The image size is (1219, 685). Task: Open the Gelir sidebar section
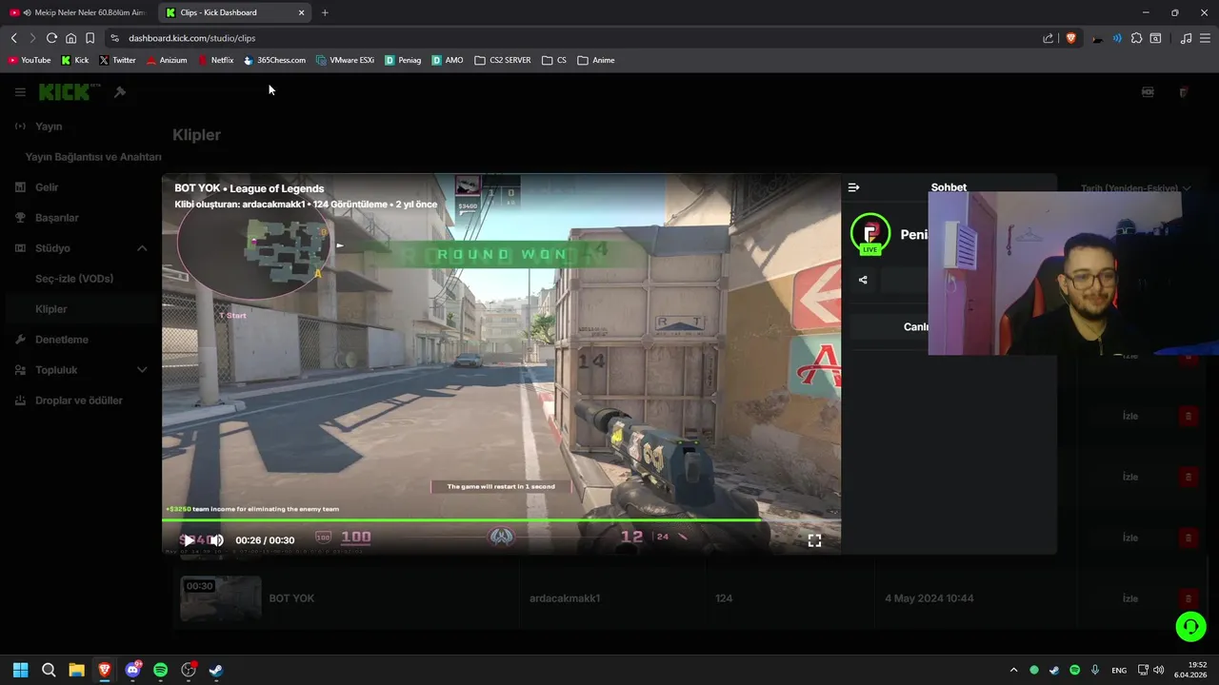point(47,187)
